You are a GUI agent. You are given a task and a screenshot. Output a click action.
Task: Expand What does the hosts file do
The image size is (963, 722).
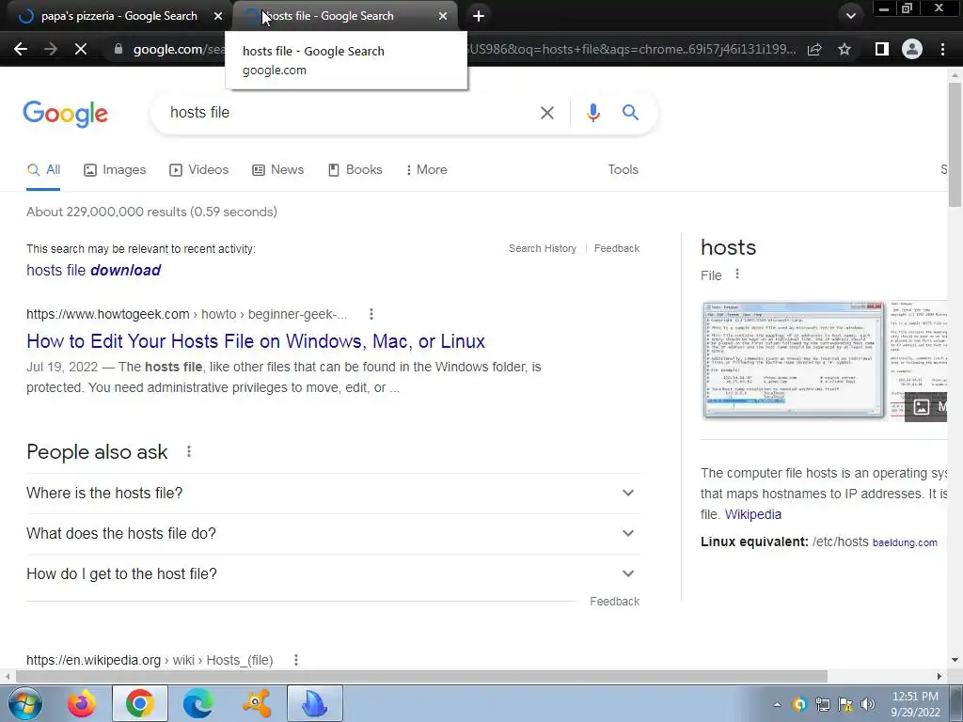pos(333,534)
